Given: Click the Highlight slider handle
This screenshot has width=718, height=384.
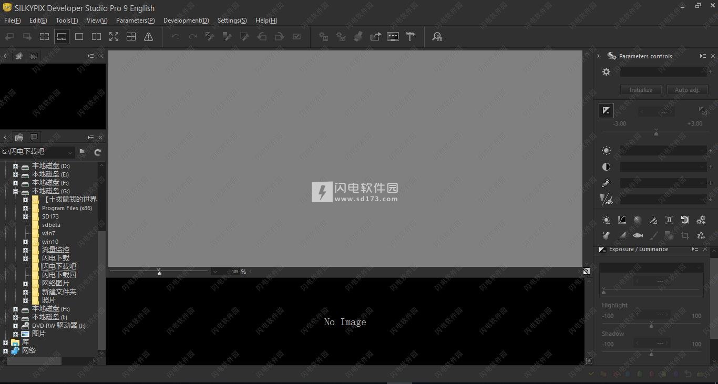Looking at the screenshot, I should pos(651,326).
